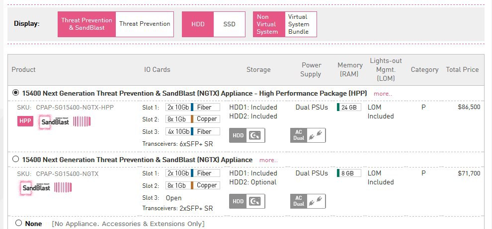
Task: Select the 15400 NGTX Appliance radio button
Action: (15, 159)
